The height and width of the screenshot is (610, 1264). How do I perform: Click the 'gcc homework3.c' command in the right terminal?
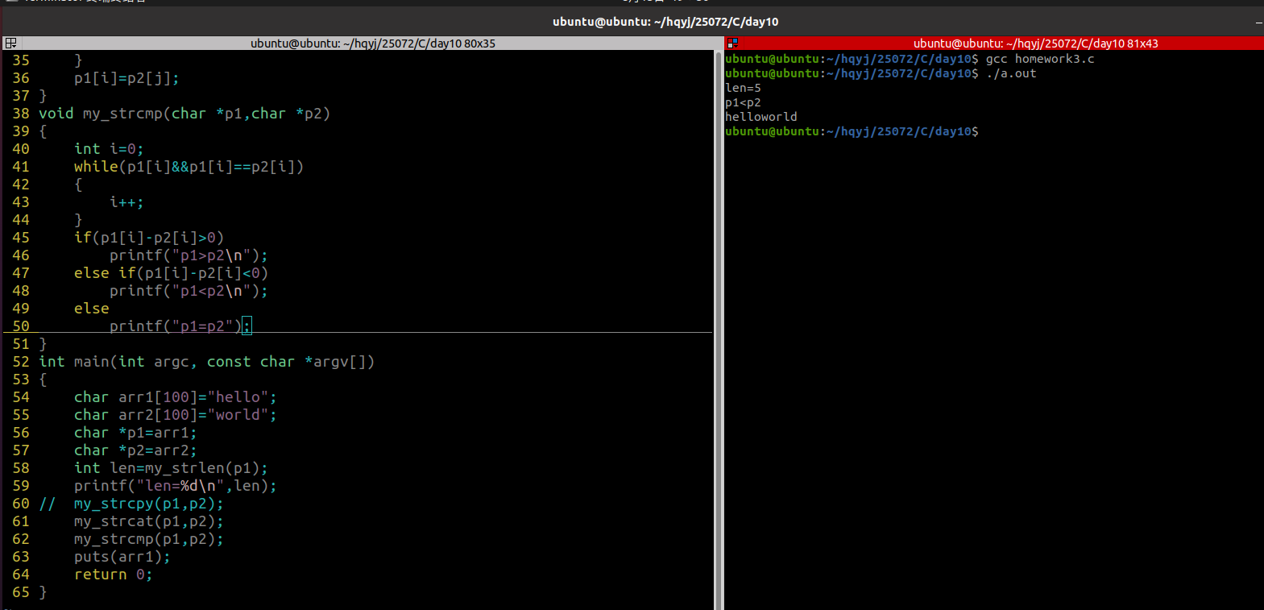pyautogui.click(x=1040, y=59)
